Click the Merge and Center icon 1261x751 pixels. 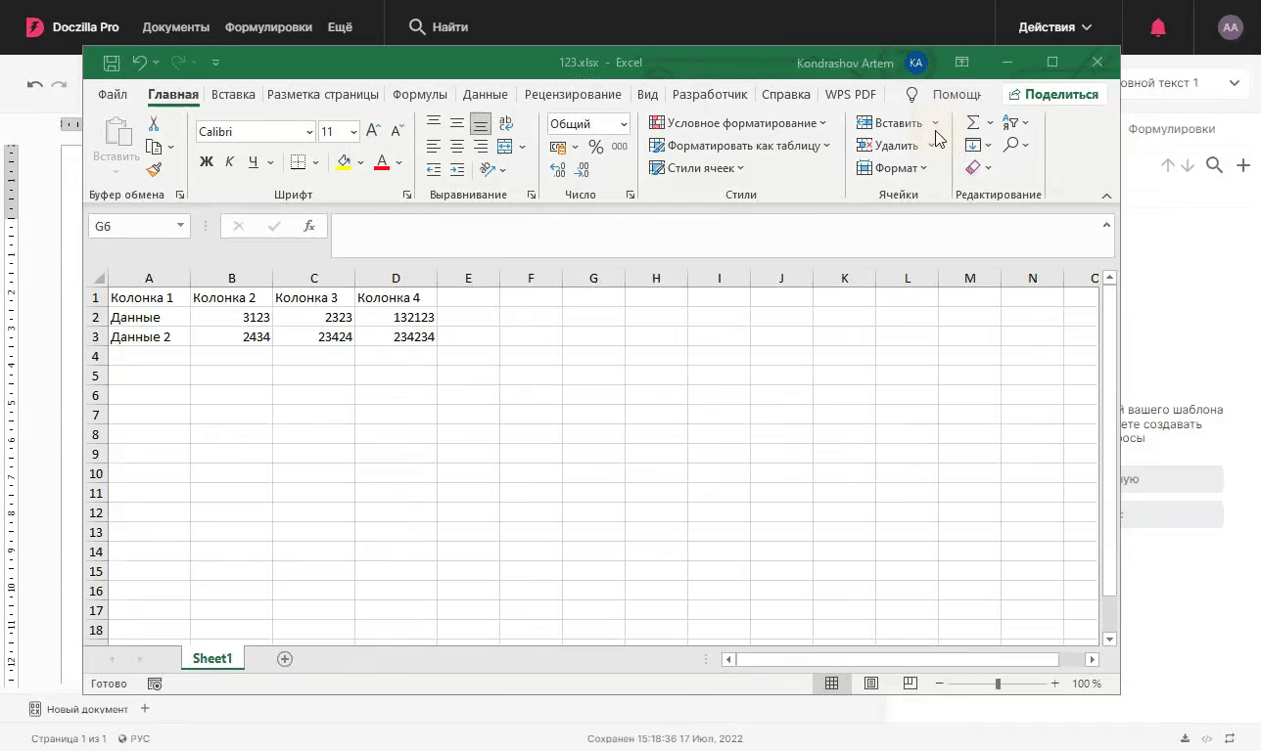[505, 147]
